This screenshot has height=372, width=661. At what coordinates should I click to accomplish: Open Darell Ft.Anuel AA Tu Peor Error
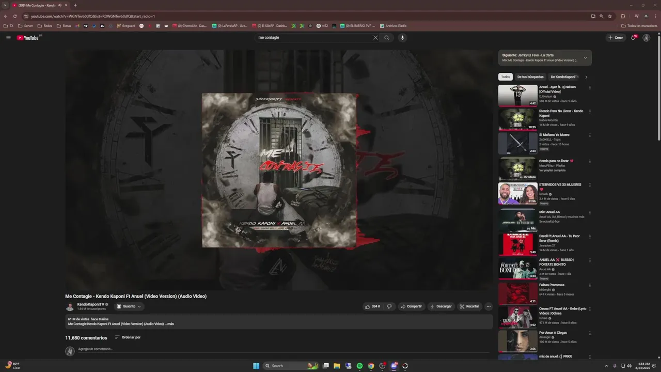tap(559, 238)
